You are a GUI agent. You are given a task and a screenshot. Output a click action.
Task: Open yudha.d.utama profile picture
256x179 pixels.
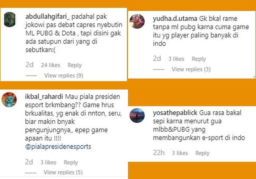click(x=137, y=21)
